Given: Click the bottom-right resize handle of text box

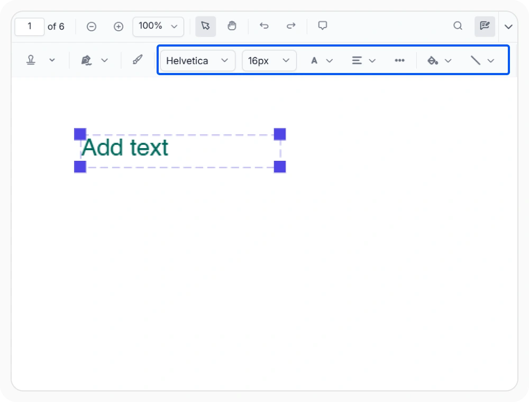Looking at the screenshot, I should coord(280,167).
